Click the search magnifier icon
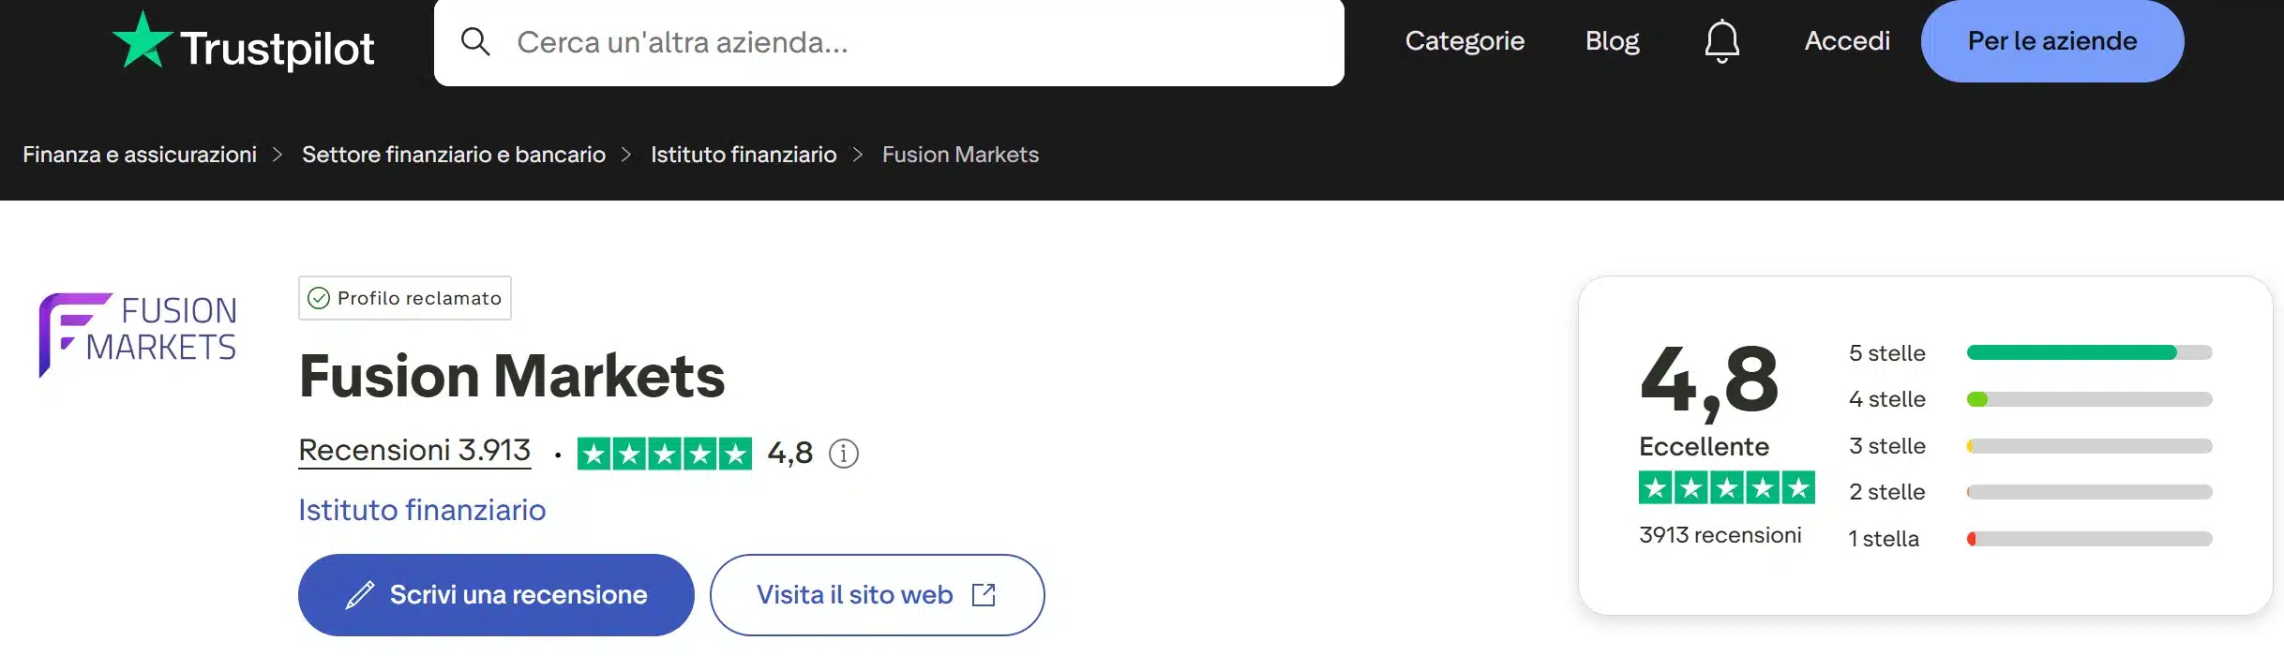Viewport: 2284px width, 656px height. click(476, 42)
